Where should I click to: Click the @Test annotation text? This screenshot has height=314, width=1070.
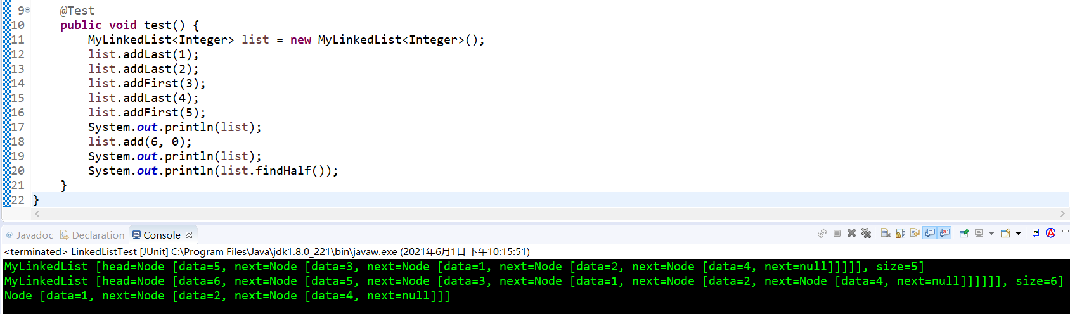click(x=77, y=11)
